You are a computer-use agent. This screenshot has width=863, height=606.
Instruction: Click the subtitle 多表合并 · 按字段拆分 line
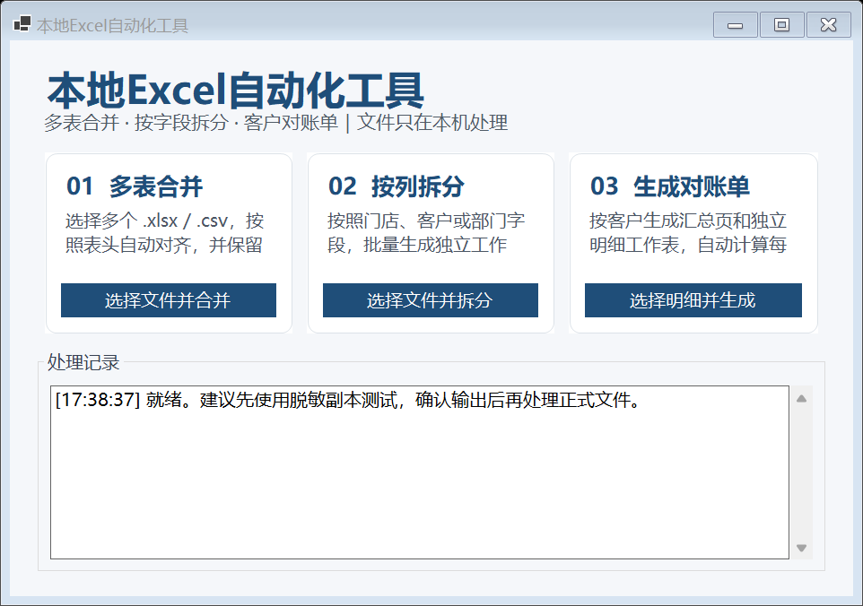click(x=275, y=123)
